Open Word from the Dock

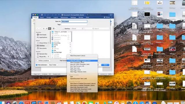(148, 103)
